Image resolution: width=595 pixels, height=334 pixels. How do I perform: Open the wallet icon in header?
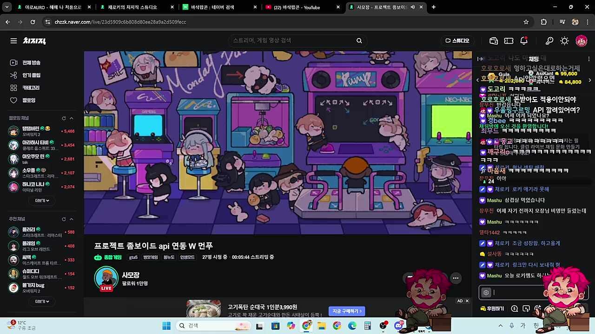pyautogui.click(x=494, y=41)
